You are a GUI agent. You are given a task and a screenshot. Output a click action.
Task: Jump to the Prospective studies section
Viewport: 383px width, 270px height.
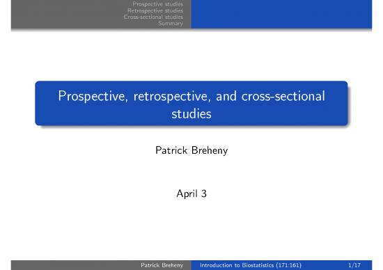tap(158, 4)
